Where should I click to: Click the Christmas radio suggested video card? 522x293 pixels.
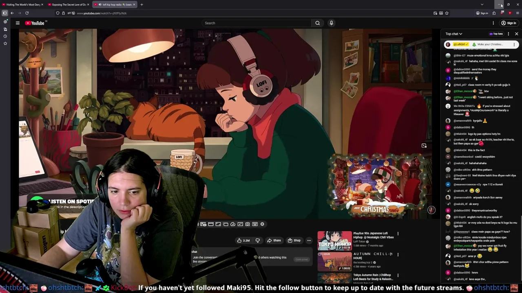pos(378,185)
